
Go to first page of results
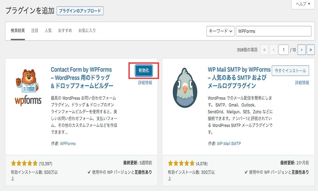click(264, 50)
